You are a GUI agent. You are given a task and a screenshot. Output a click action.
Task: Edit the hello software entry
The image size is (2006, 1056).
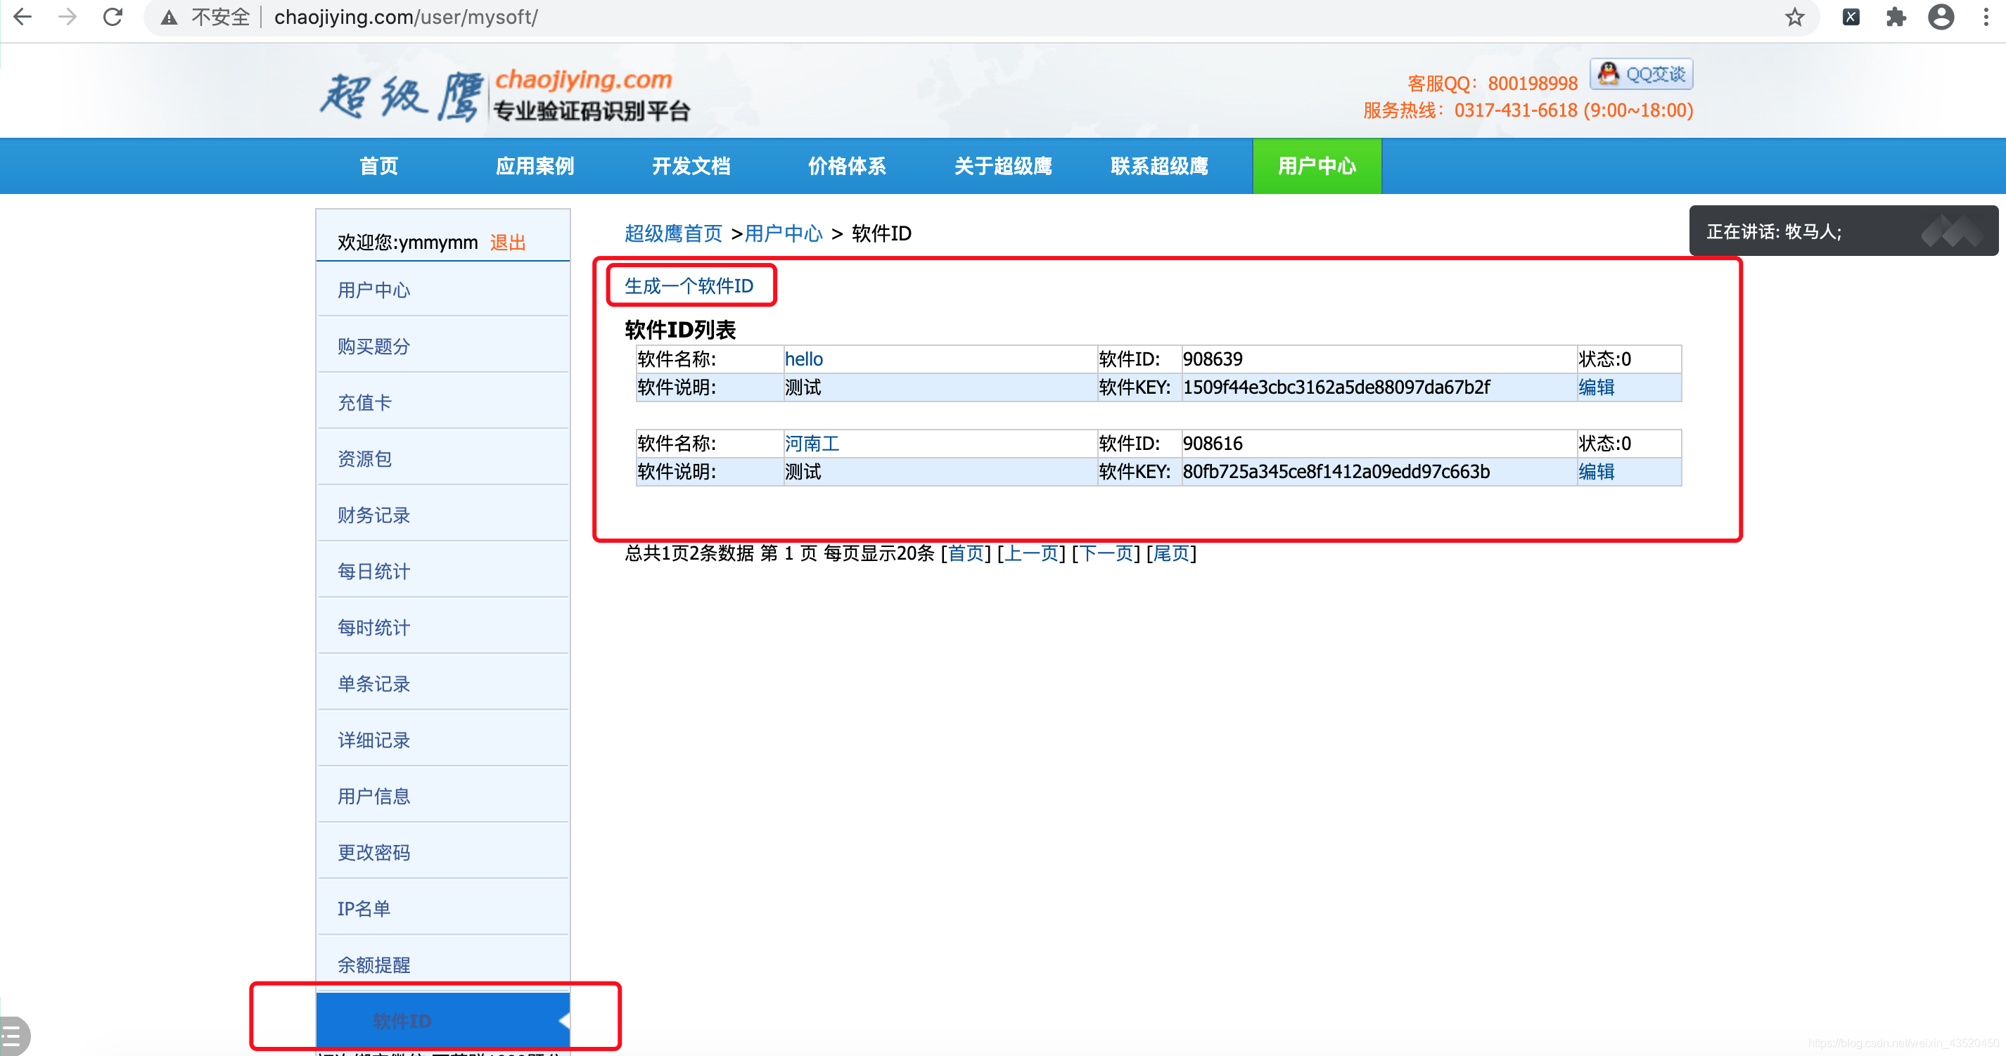point(1596,387)
